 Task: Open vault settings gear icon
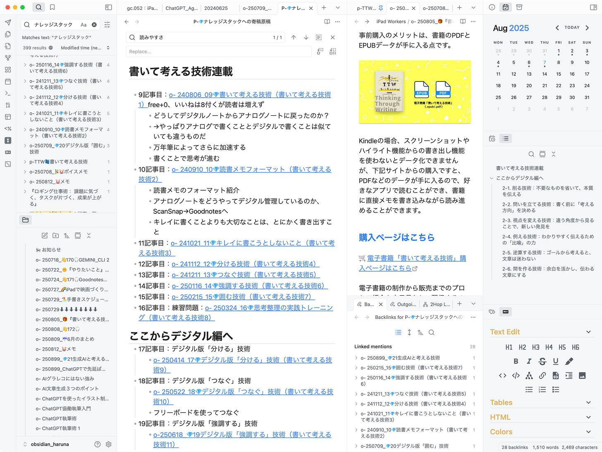tap(109, 444)
